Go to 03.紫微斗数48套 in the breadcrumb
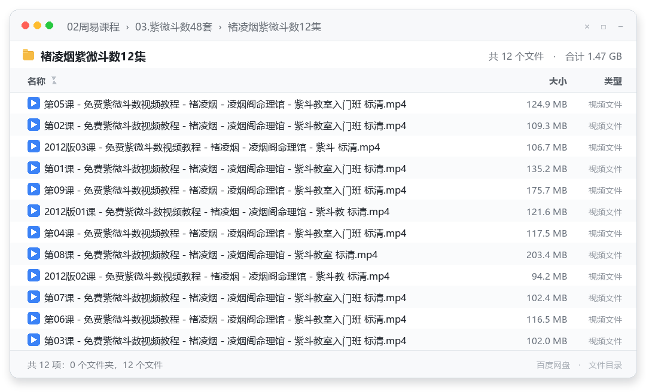The image size is (646, 392). [174, 27]
